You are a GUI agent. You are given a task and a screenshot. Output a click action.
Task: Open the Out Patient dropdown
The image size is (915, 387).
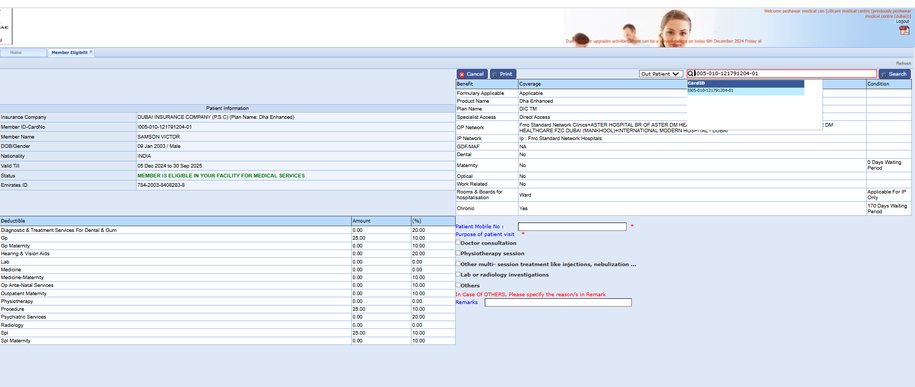[660, 74]
